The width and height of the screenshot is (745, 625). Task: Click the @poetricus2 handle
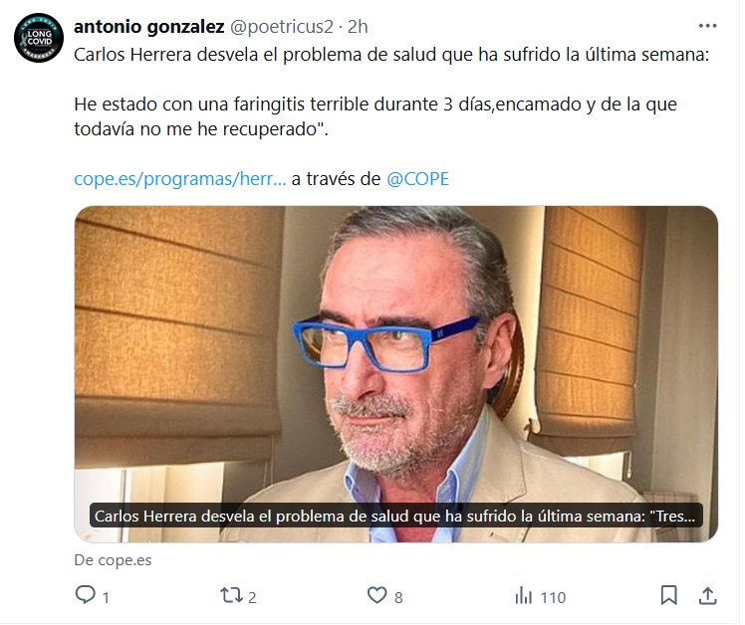click(x=282, y=27)
